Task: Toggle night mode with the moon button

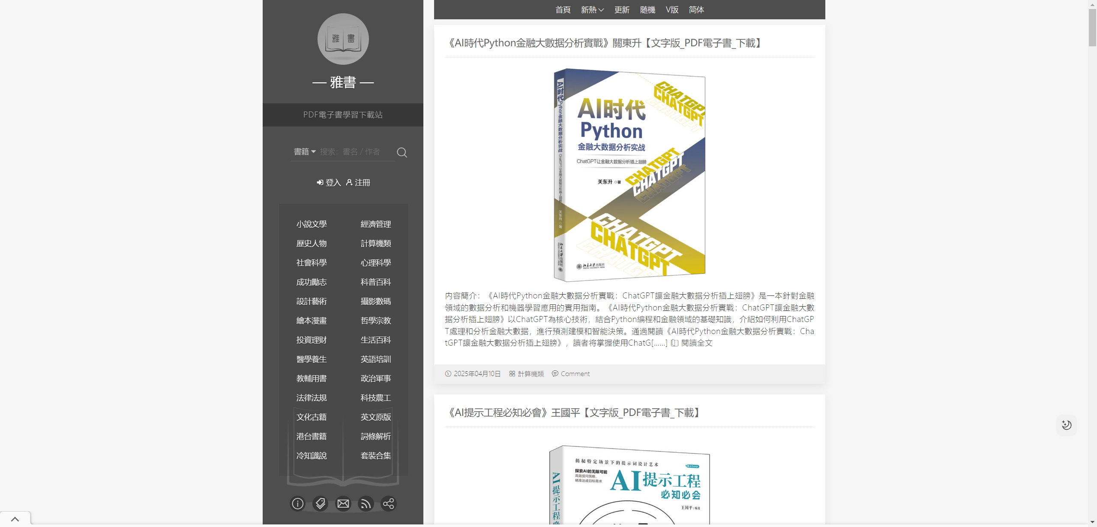Action: pyautogui.click(x=1066, y=425)
